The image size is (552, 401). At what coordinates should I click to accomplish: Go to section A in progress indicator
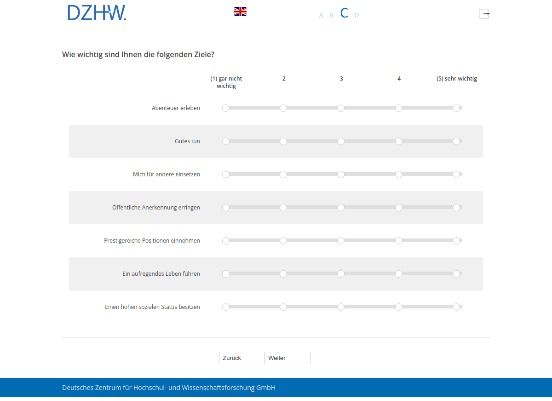(321, 15)
